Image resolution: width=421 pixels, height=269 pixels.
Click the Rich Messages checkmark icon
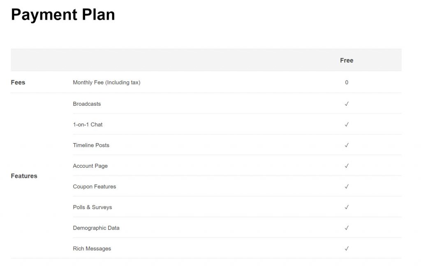pyautogui.click(x=347, y=248)
